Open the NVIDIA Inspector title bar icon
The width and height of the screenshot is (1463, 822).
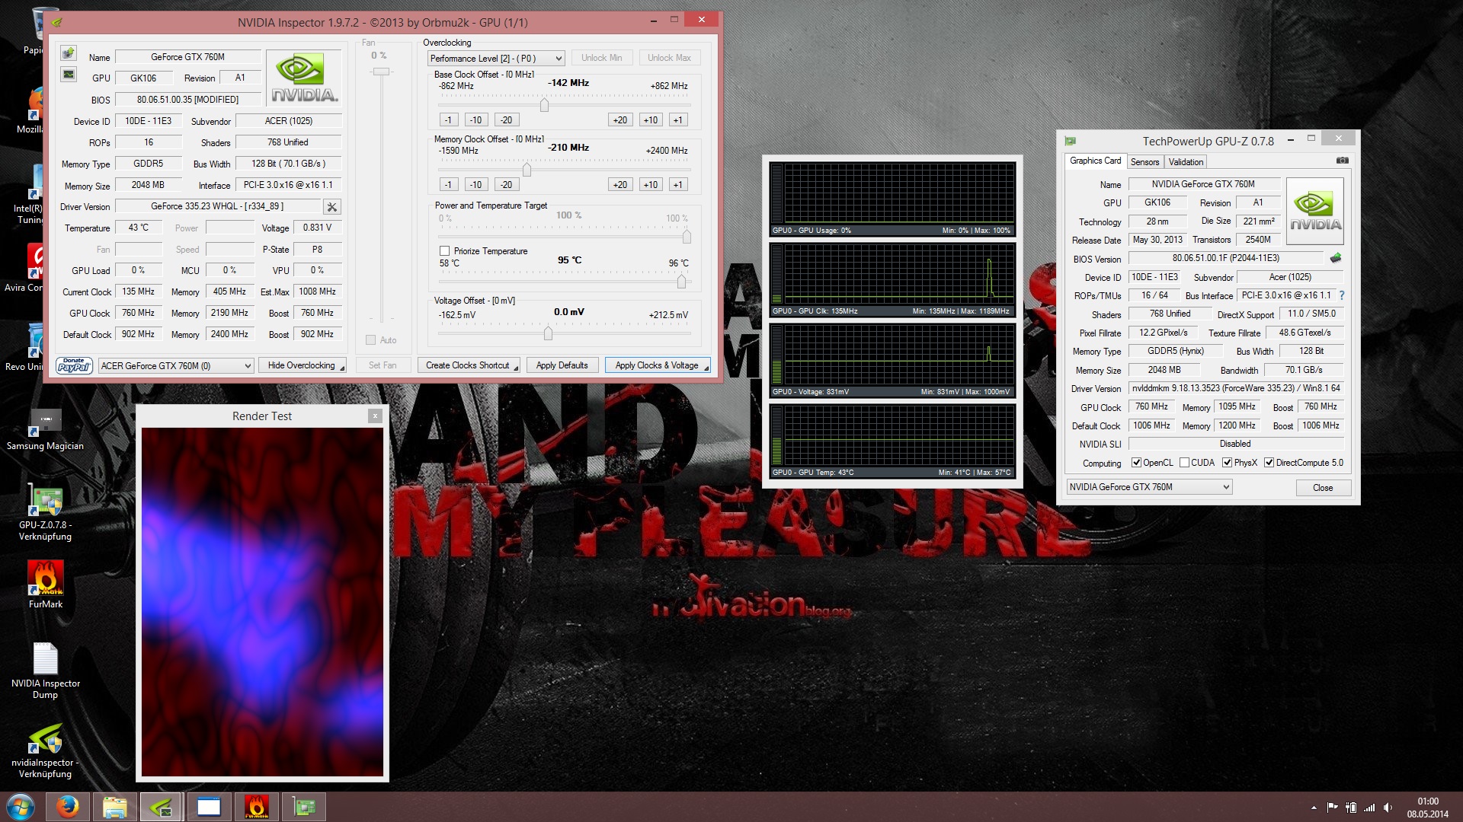[x=57, y=22]
